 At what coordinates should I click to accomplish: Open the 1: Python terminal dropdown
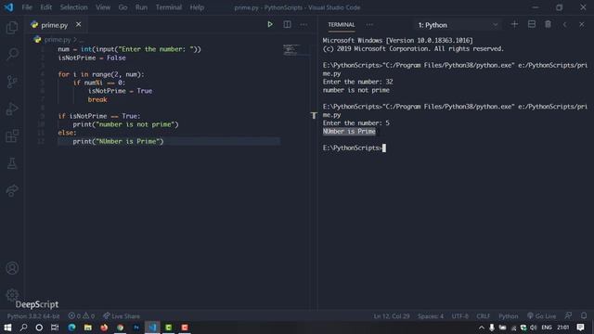click(x=458, y=25)
